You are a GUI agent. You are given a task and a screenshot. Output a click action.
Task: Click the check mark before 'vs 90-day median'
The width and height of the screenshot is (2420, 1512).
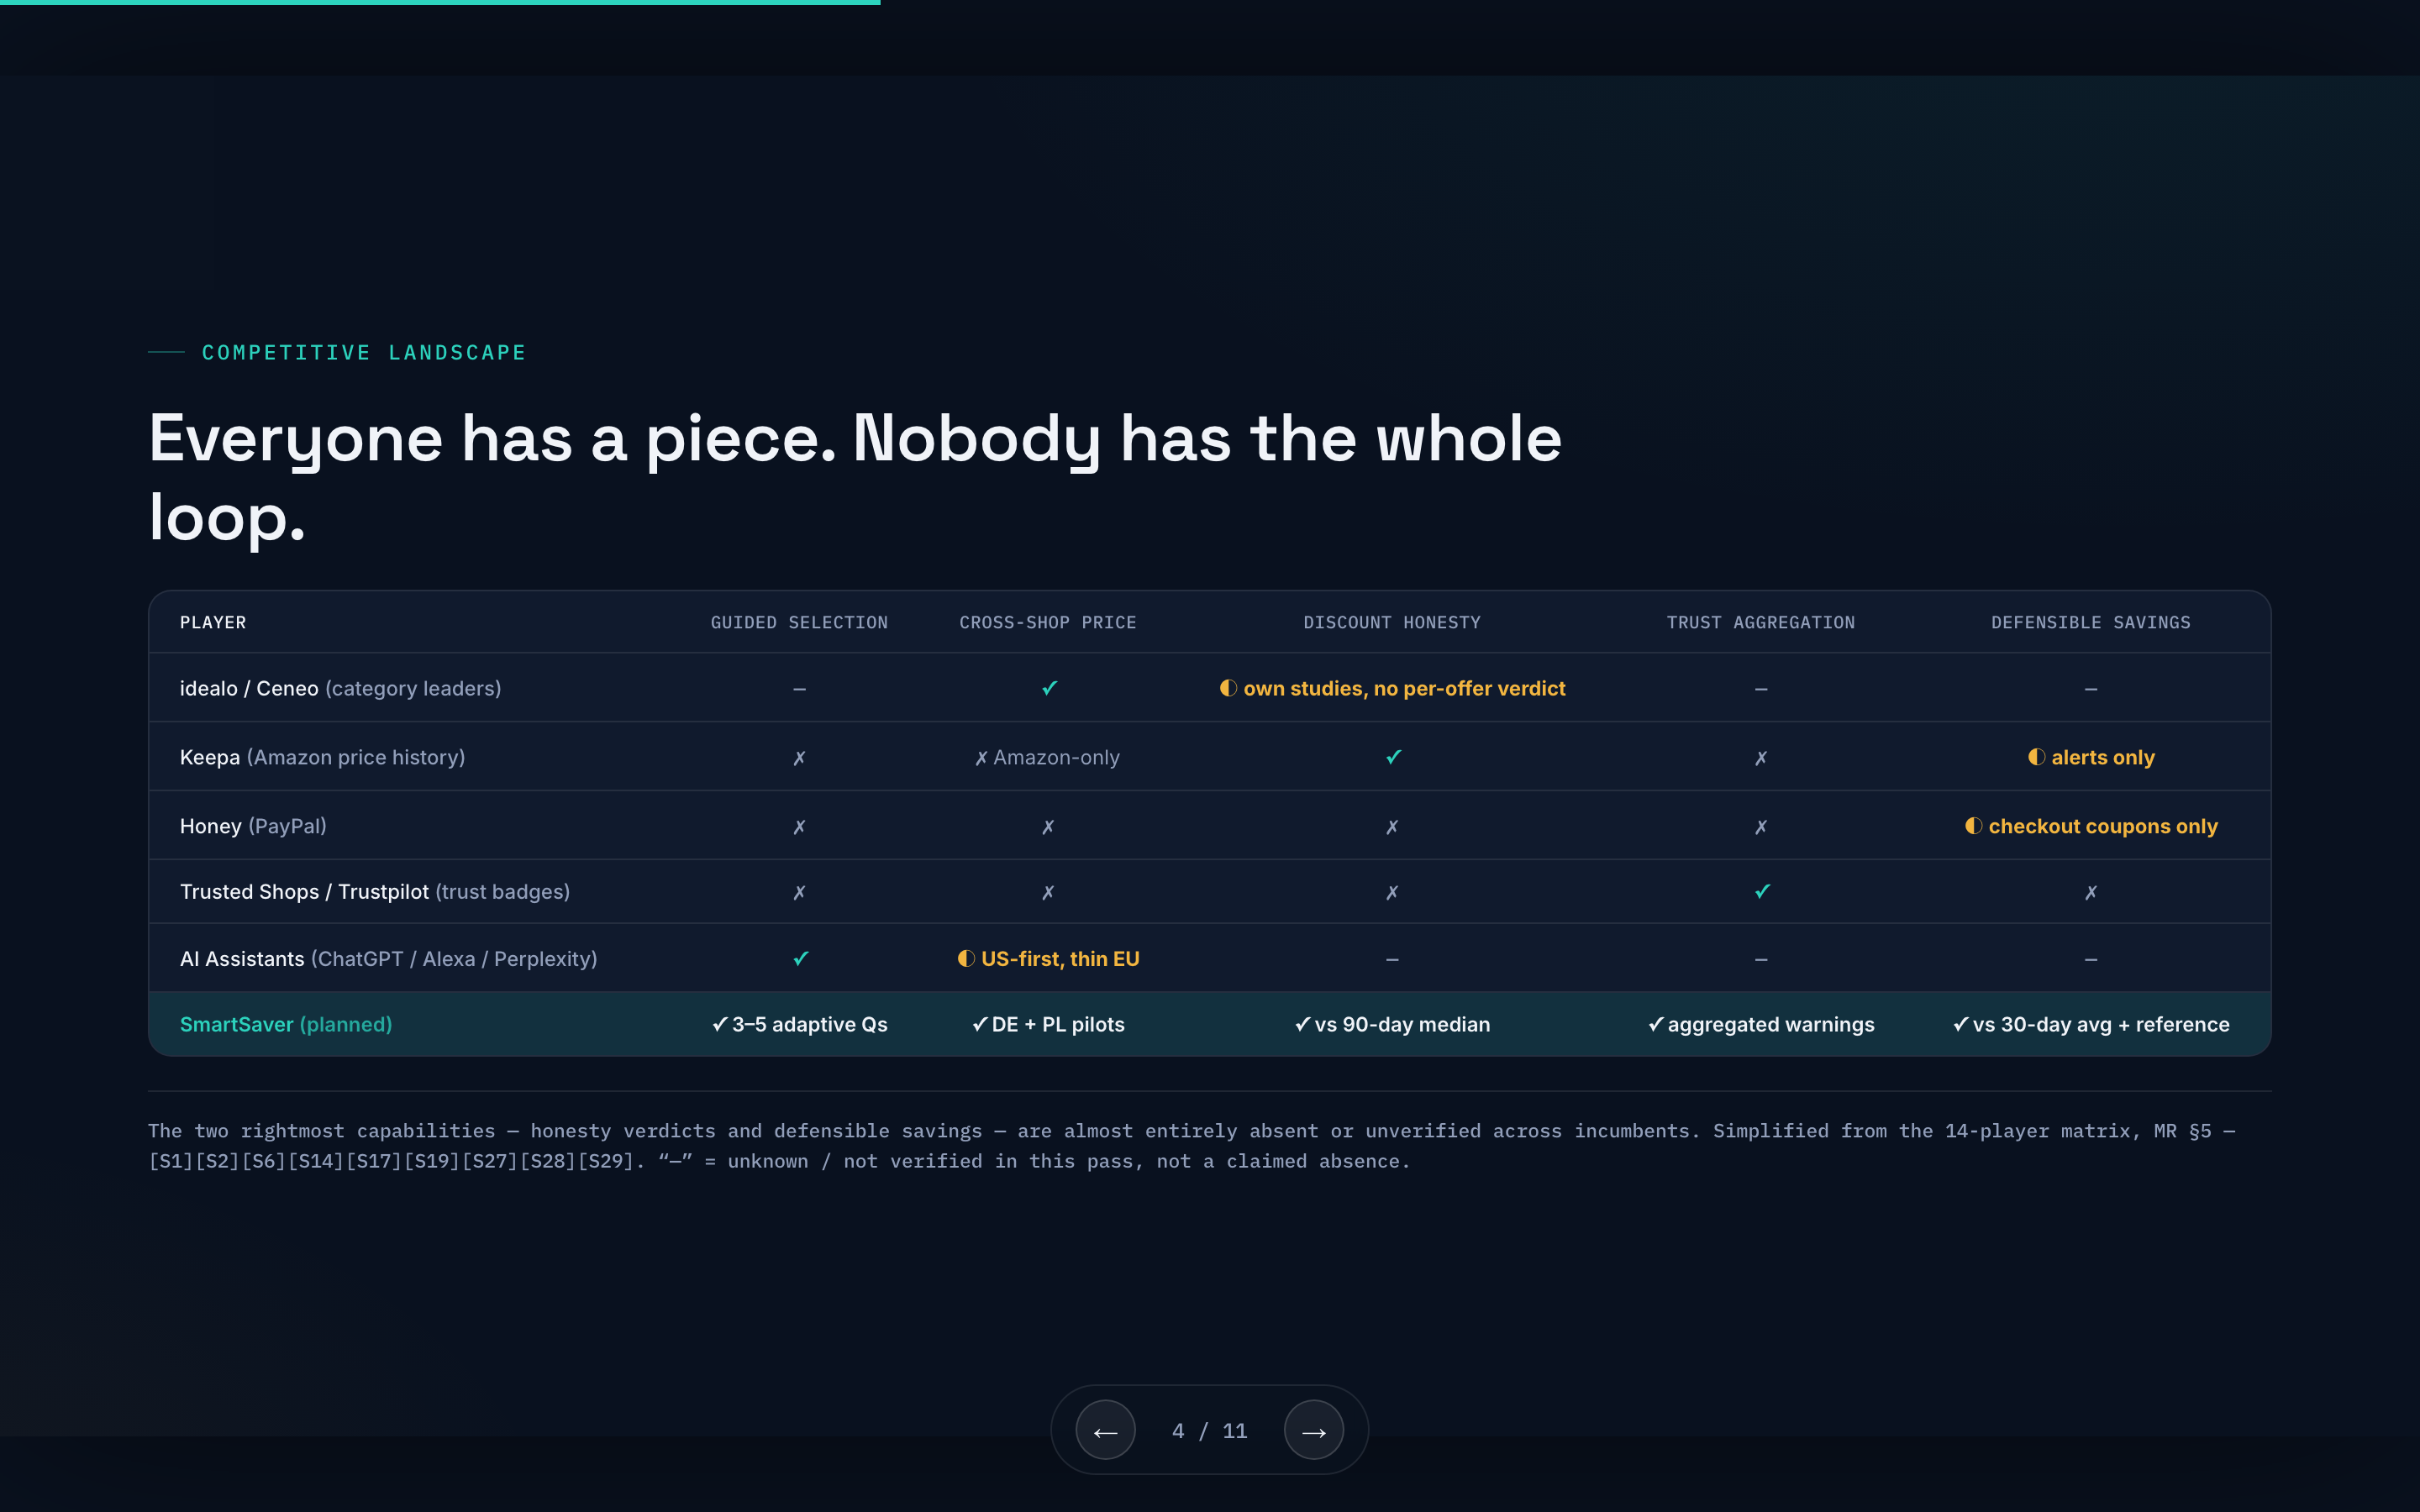pyautogui.click(x=1303, y=1024)
